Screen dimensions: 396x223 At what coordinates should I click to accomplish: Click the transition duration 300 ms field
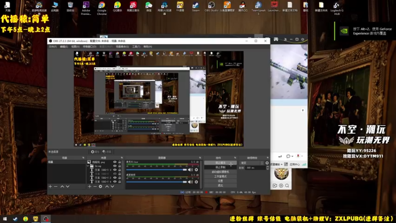[255, 167]
